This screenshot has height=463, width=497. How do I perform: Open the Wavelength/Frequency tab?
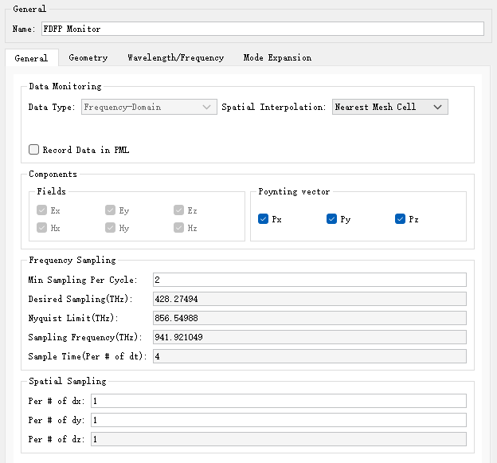coord(175,57)
